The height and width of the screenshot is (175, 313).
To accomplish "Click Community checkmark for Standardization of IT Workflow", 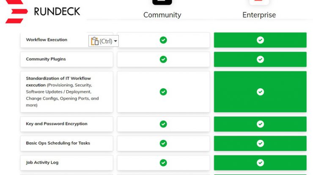I will (163, 92).
